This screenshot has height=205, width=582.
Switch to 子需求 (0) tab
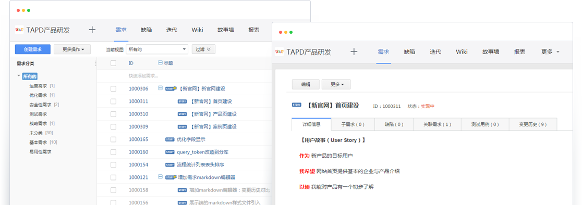[x=353, y=124]
